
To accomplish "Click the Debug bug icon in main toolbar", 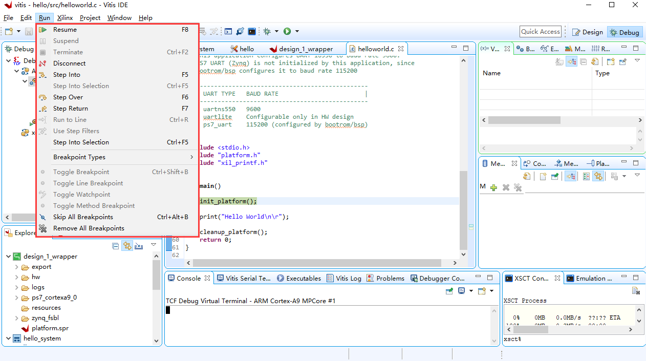I will point(267,31).
